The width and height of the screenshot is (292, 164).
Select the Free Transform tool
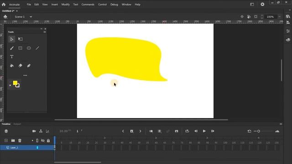[20, 39]
